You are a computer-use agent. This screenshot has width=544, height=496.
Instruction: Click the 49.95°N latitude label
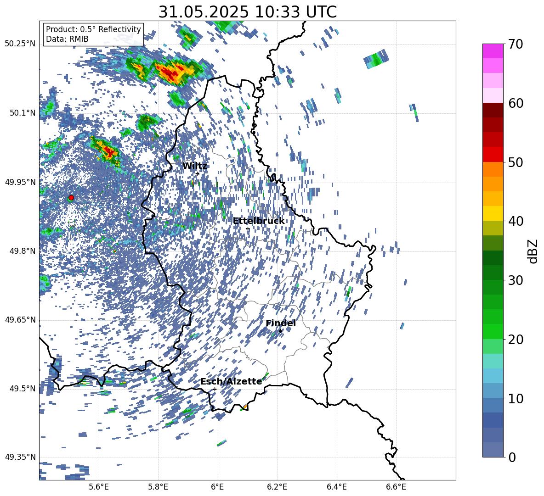click(x=20, y=182)
